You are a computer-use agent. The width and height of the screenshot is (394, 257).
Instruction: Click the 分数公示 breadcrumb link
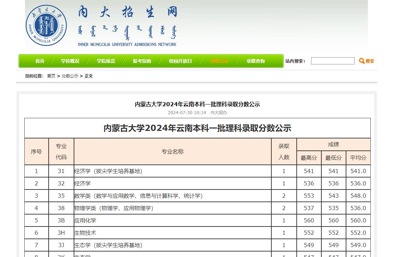tap(70, 76)
